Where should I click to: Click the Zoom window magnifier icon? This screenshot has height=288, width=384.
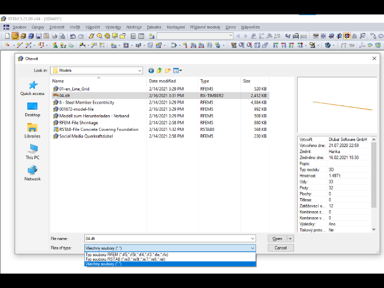[x=242, y=45]
